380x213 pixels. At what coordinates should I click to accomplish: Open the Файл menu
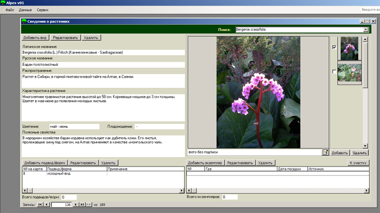pyautogui.click(x=9, y=9)
